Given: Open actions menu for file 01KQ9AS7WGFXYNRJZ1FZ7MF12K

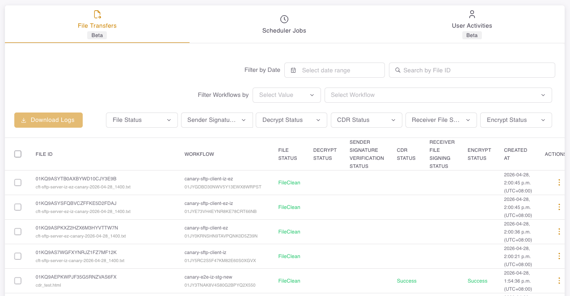Looking at the screenshot, I should point(559,256).
